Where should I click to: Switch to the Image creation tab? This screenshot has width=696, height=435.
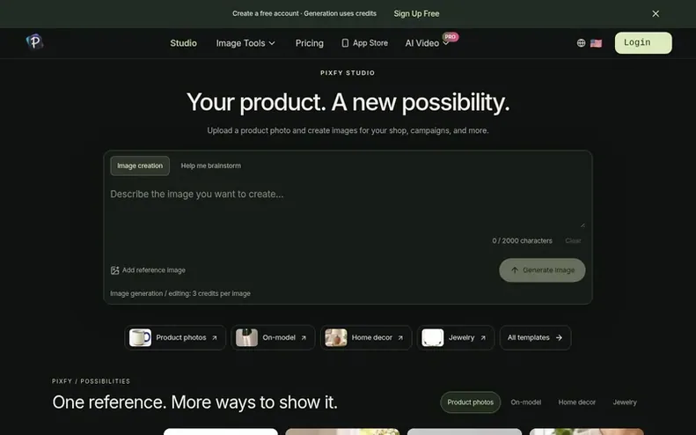tap(140, 166)
